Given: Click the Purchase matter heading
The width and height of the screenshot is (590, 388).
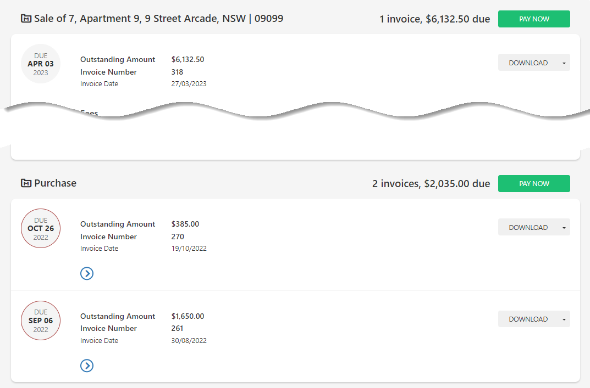Looking at the screenshot, I should click(x=55, y=183).
